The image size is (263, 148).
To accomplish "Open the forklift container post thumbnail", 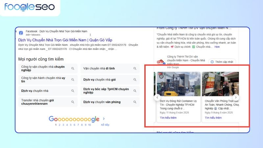I will point(178,83).
